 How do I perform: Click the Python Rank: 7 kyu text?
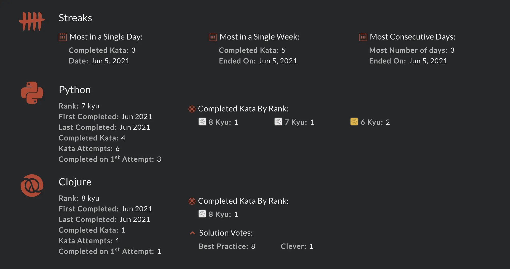coord(79,106)
